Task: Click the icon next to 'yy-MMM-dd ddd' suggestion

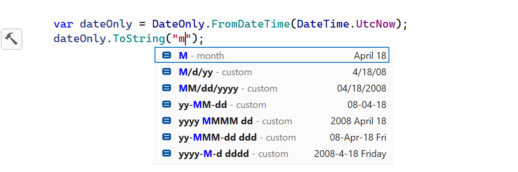Action: pyautogui.click(x=167, y=137)
